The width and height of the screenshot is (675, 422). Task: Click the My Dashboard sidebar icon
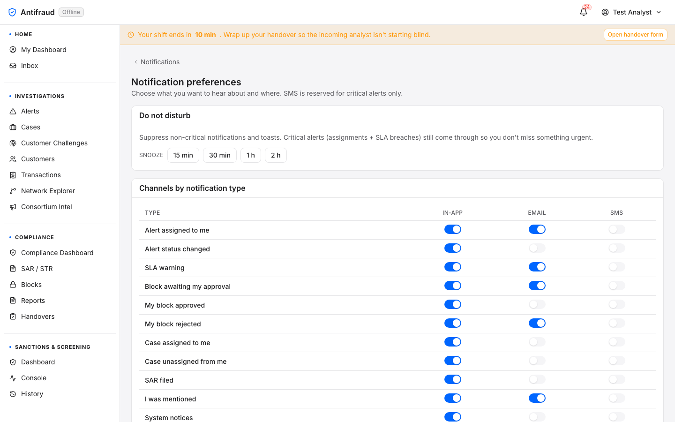coord(13,50)
